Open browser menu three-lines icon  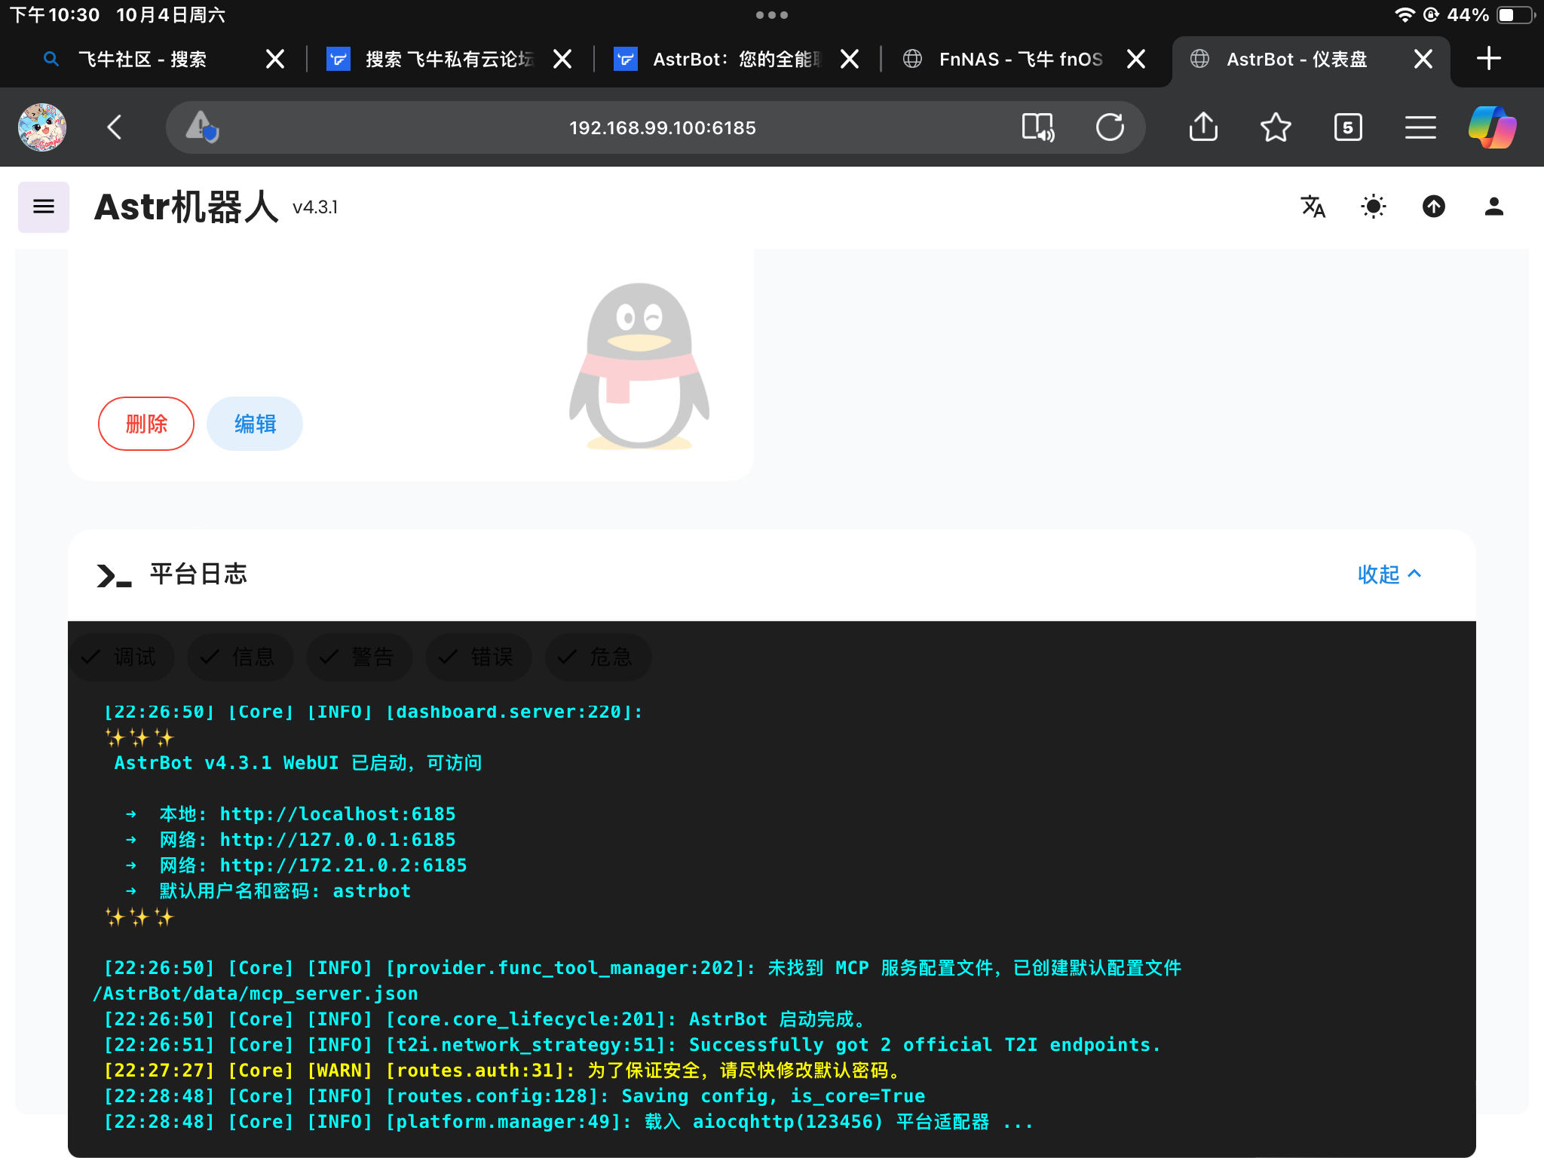[1420, 127]
